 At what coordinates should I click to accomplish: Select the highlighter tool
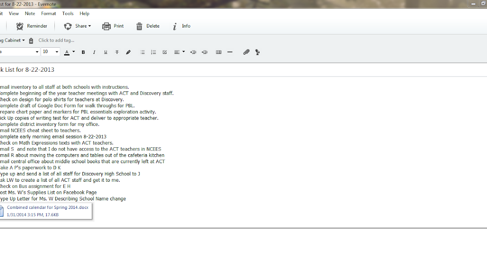pos(128,52)
